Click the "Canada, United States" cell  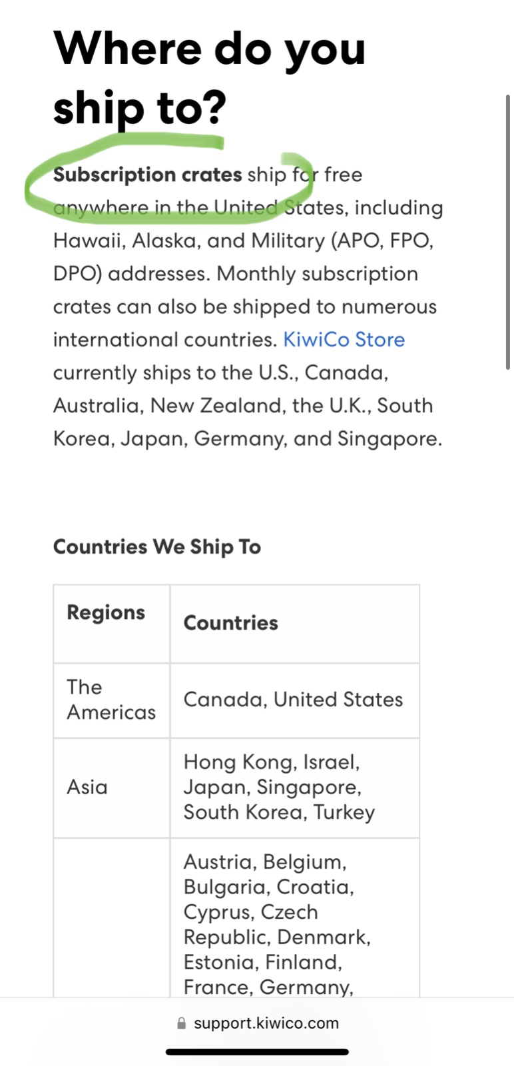(x=293, y=700)
